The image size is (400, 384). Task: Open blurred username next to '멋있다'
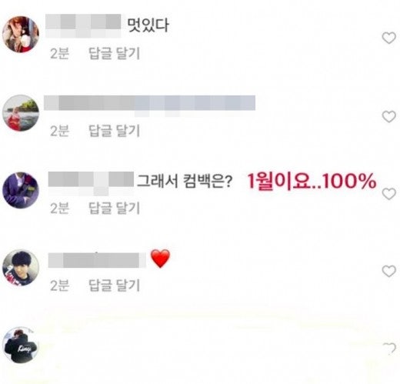(x=83, y=25)
